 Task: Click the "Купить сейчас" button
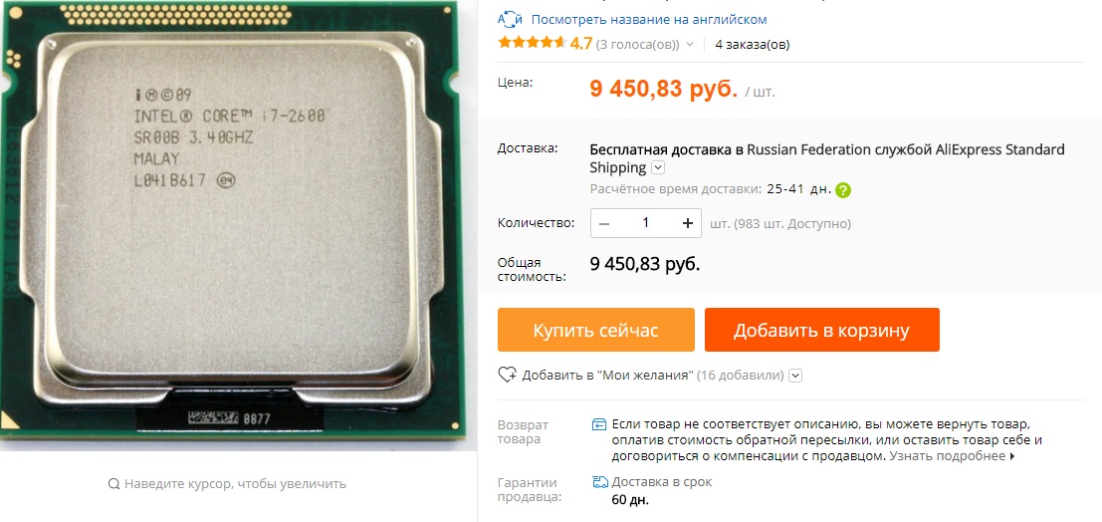tap(596, 330)
